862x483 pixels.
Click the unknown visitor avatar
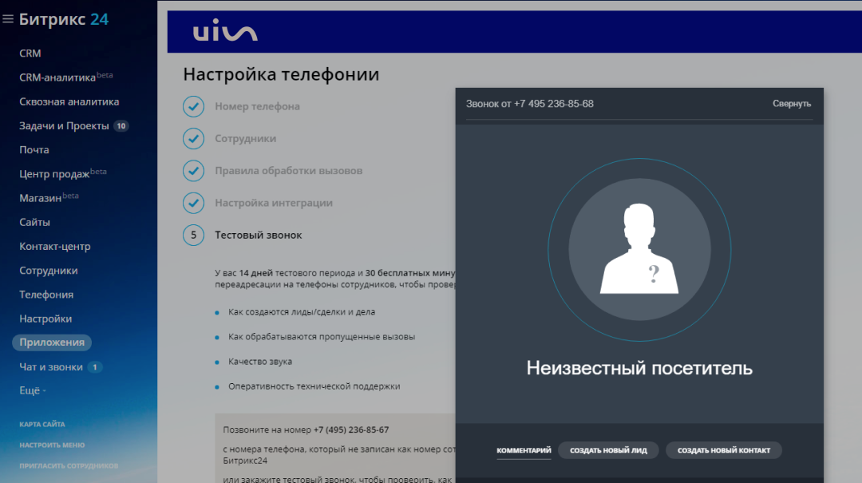639,249
